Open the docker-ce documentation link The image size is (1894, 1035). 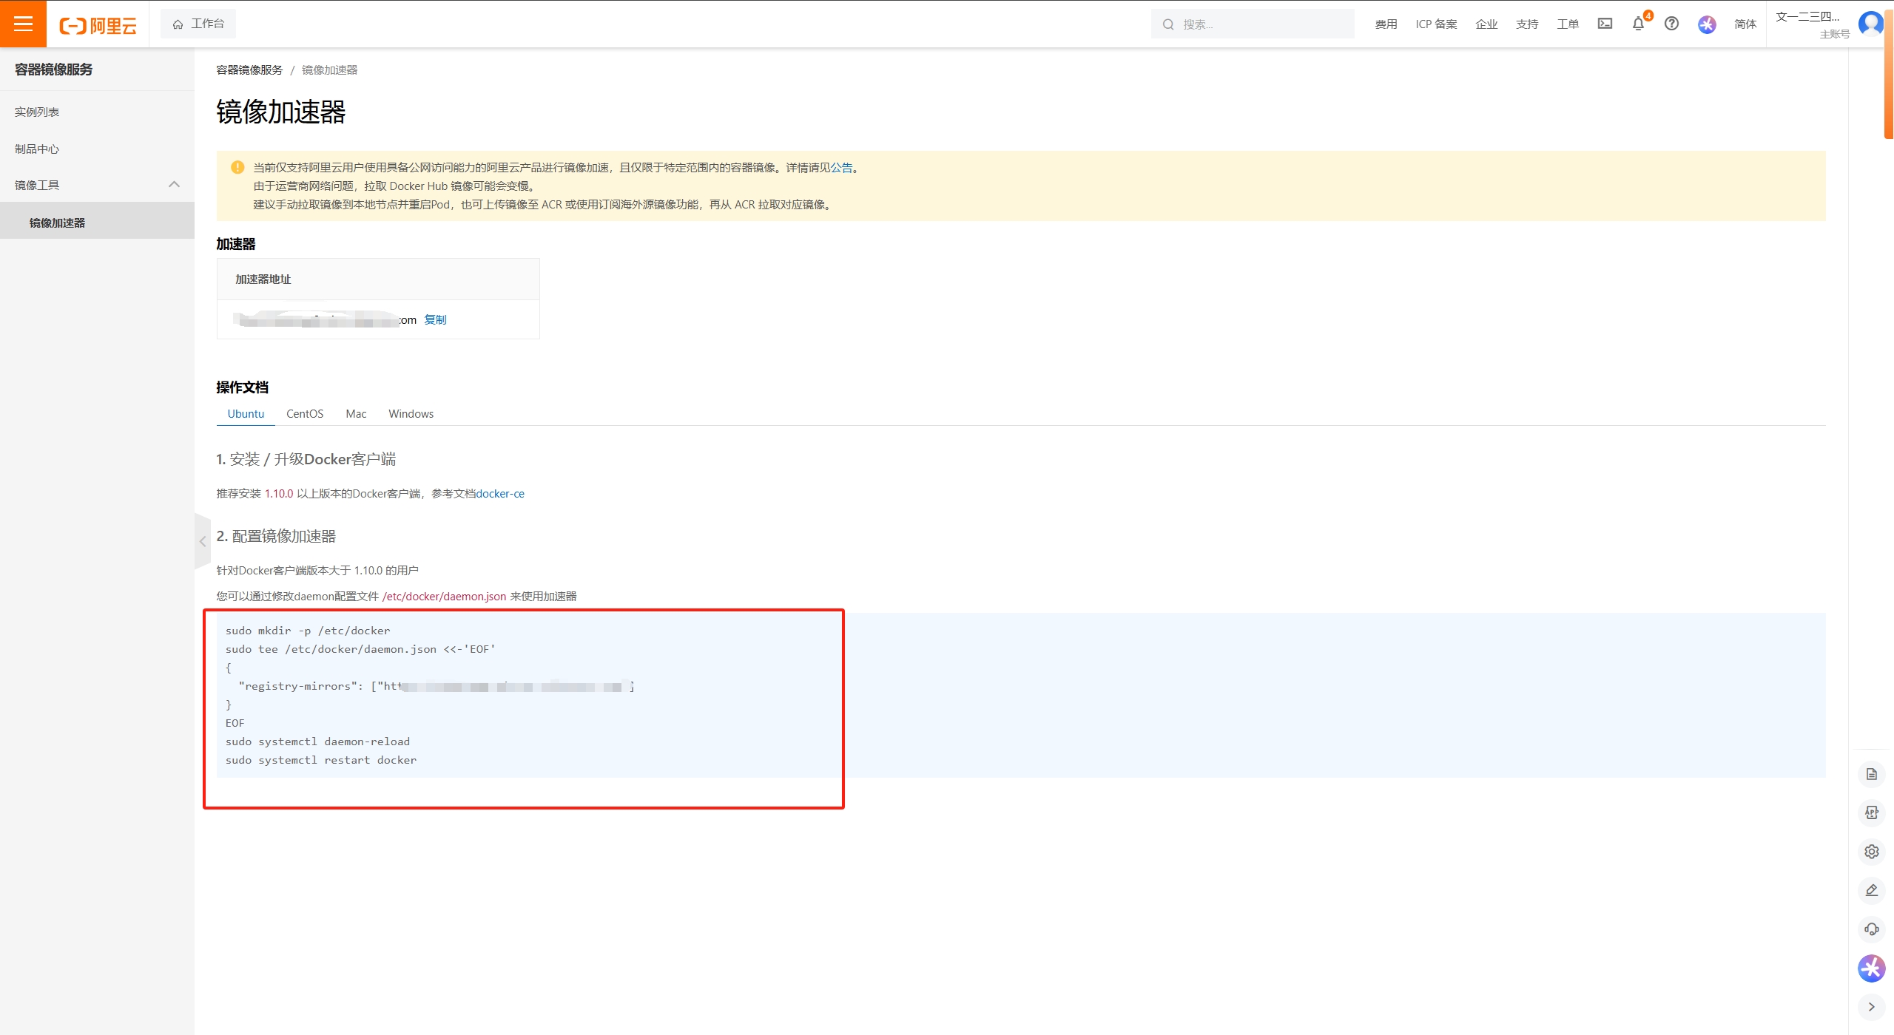coord(500,493)
